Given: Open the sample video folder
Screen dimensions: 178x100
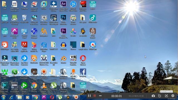Looking at the screenshot, I should pos(83,46).
